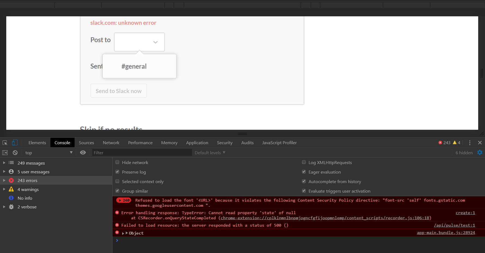Select #general from the channel list
The width and height of the screenshot is (485, 253).
(134, 66)
